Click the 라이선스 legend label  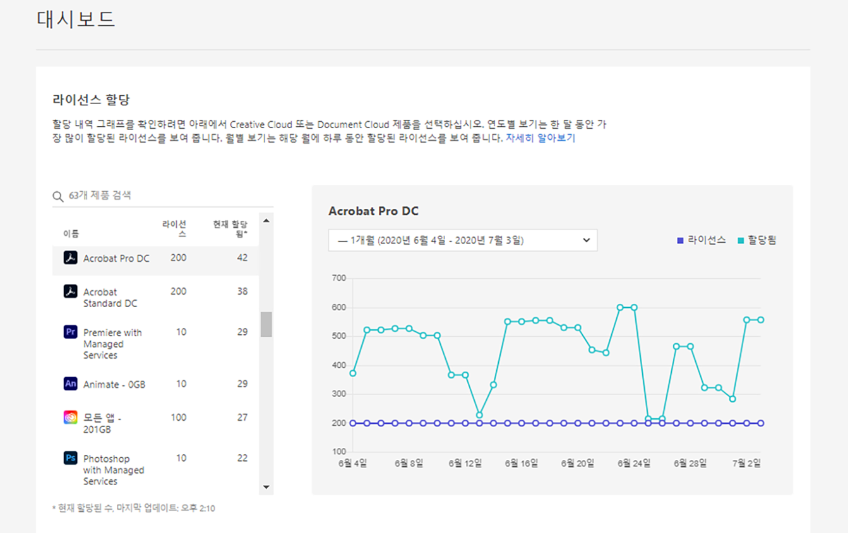707,240
